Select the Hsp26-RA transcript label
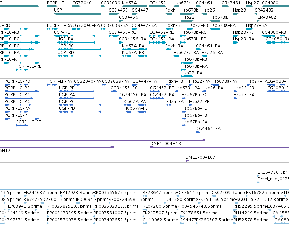 [212, 53]
